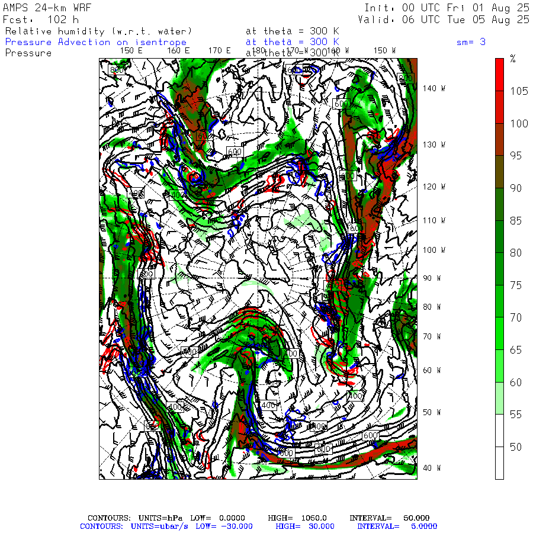Click the '65' color bar tick label

516,350
